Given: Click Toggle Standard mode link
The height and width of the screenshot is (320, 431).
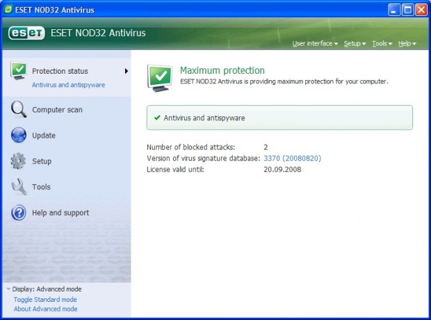Looking at the screenshot, I should tap(45, 299).
